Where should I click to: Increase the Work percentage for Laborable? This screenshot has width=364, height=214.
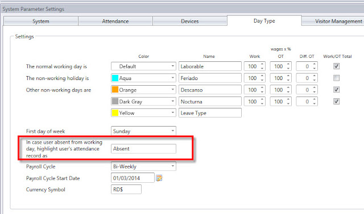point(262,64)
